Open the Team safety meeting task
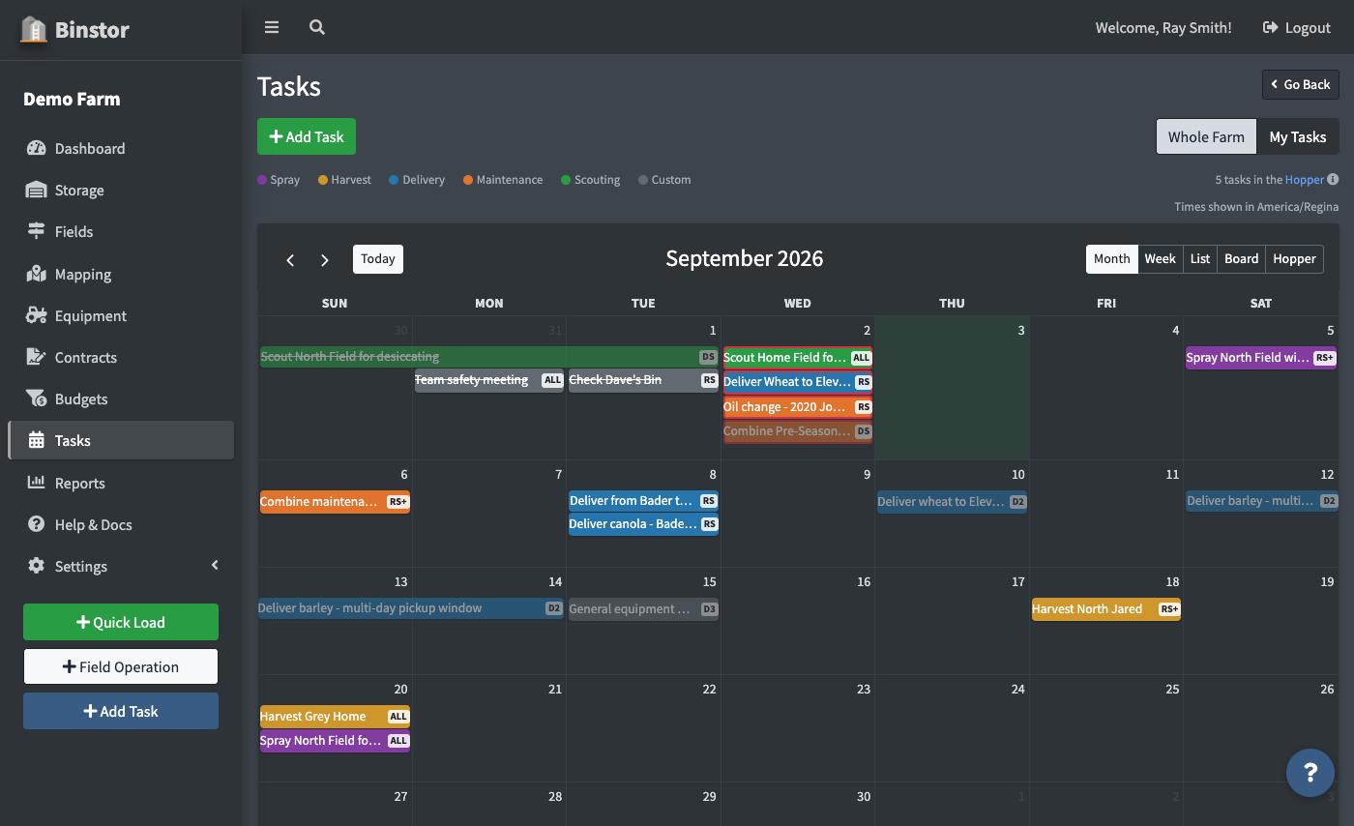 click(488, 380)
